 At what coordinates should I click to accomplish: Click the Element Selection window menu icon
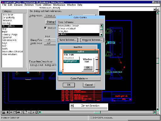pos(72,106)
